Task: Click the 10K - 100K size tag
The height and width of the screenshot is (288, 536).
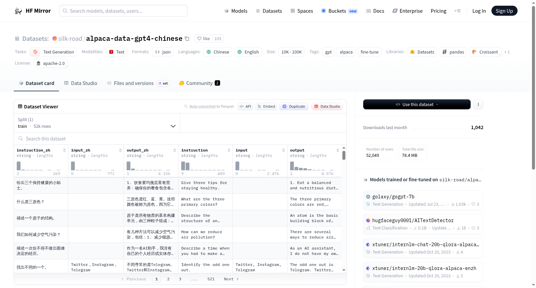Action: [x=291, y=52]
